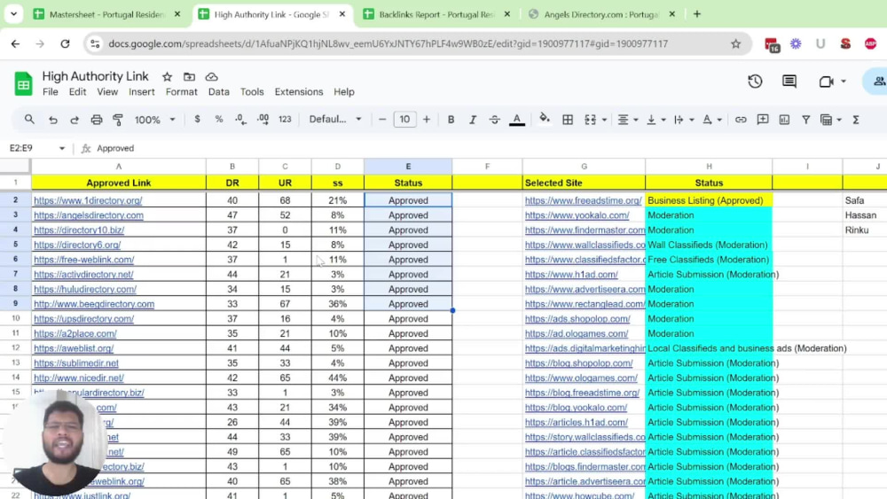Open the borders tool
This screenshot has height=499, width=887.
pos(567,120)
